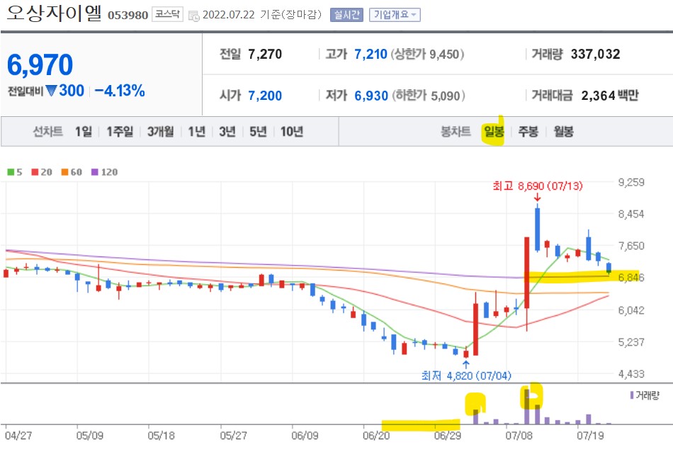Switch to 주봉 weekly candle chart
673x452 pixels.
point(528,131)
